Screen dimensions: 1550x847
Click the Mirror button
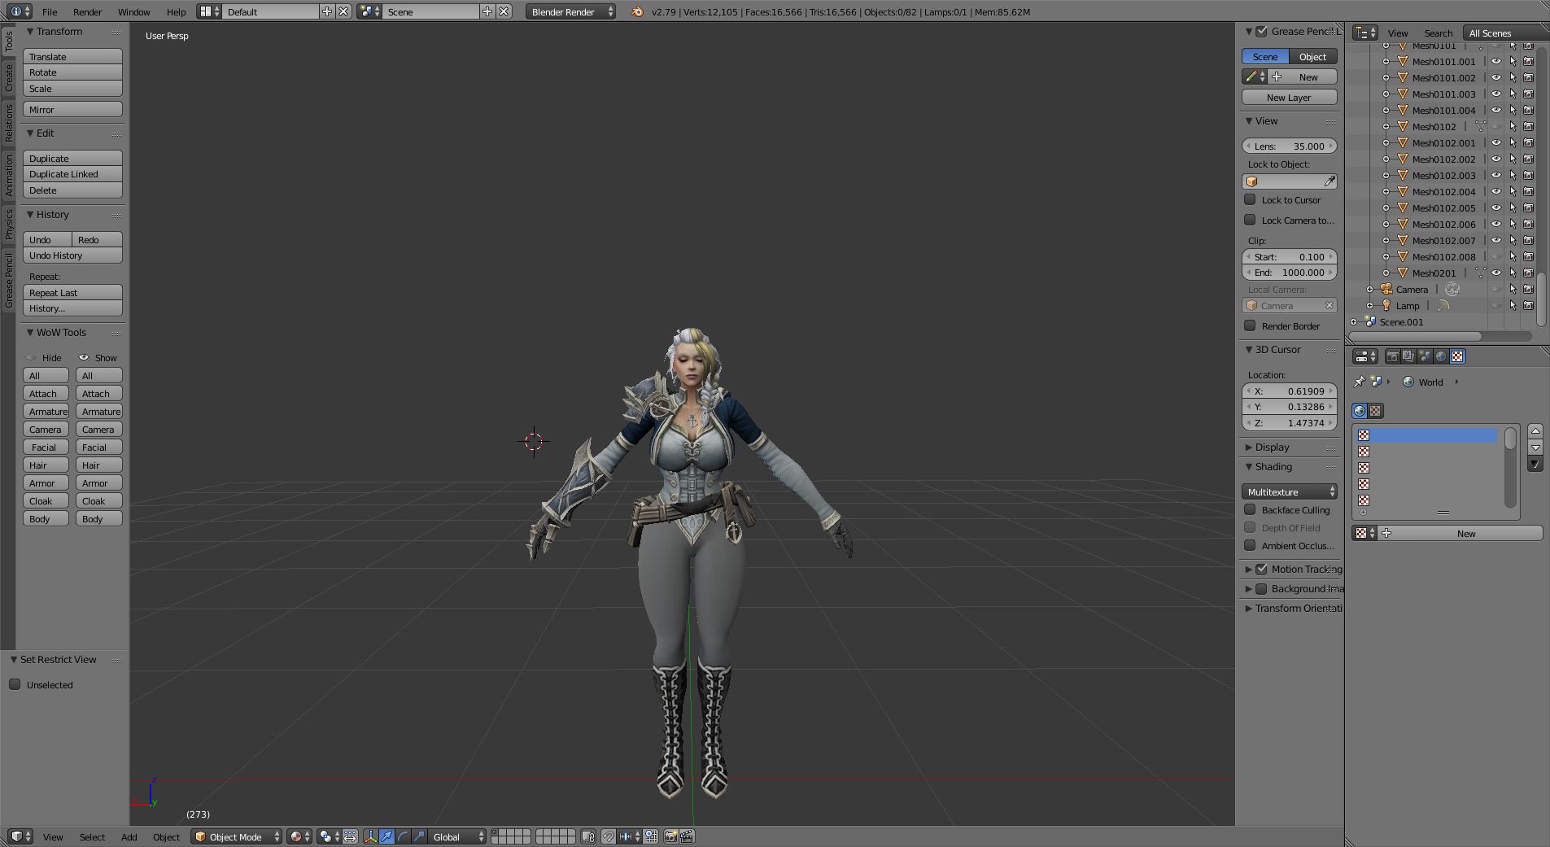(x=72, y=109)
